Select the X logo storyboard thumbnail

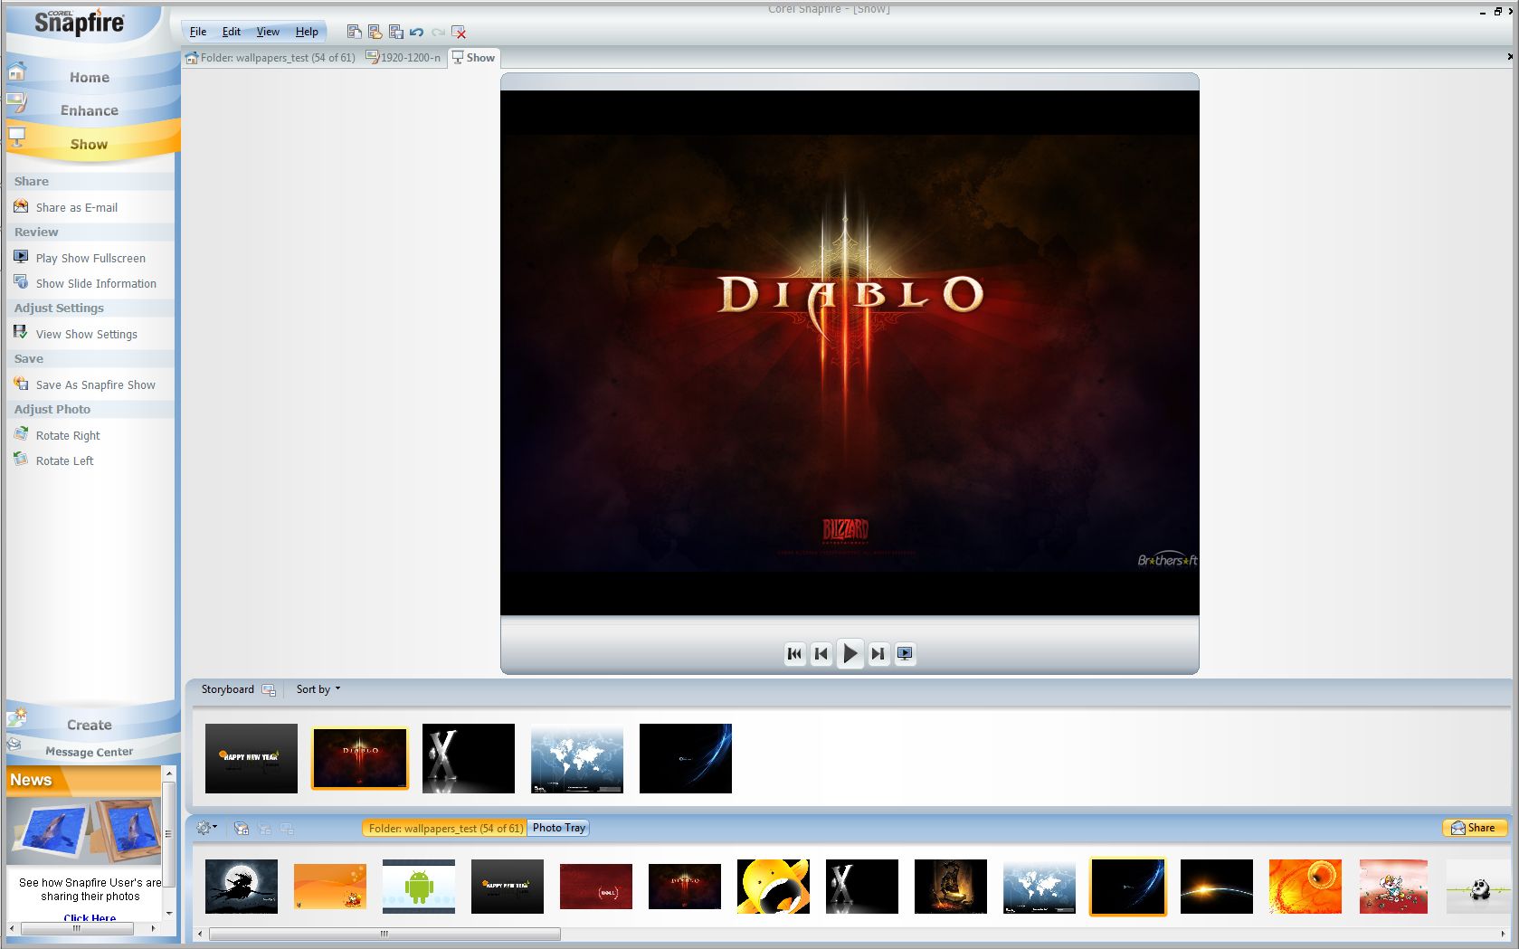click(x=469, y=758)
